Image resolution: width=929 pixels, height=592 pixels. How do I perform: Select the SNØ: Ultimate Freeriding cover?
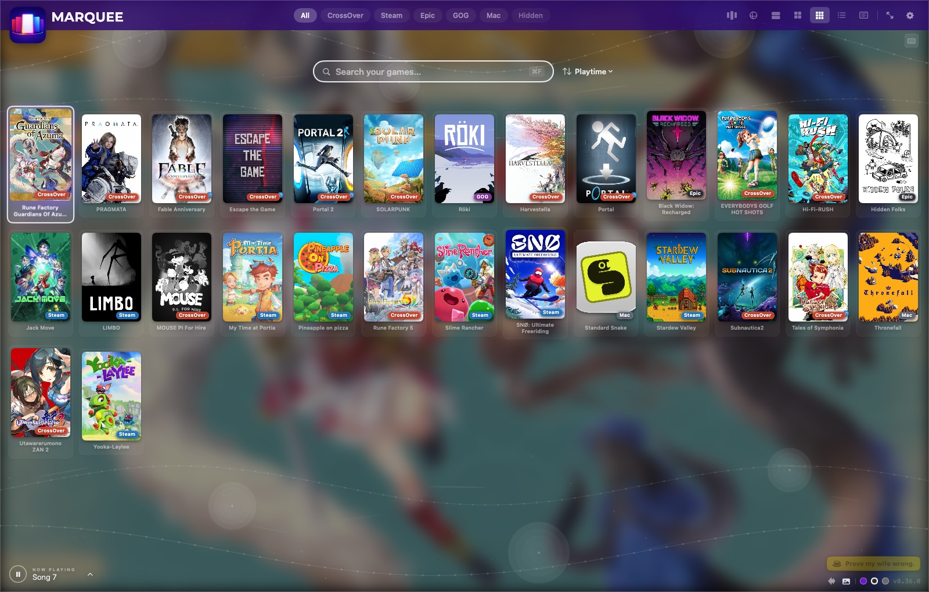(535, 274)
